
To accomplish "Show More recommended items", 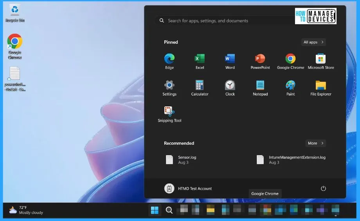I will coord(315,143).
